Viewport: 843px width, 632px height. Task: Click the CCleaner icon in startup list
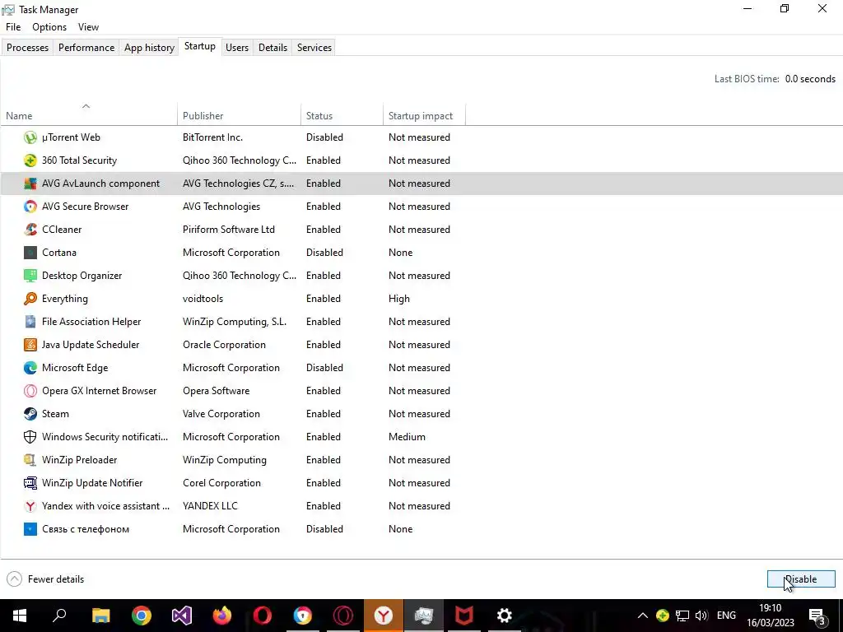30,230
